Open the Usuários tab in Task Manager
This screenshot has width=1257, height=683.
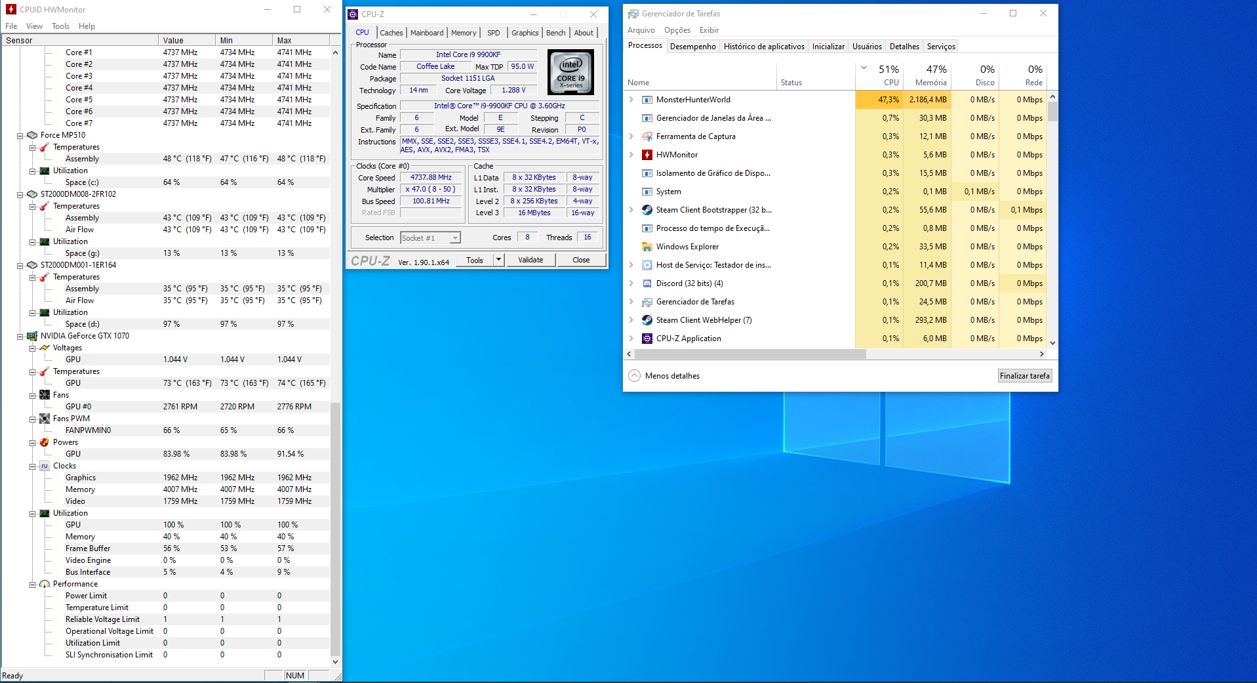click(x=867, y=47)
